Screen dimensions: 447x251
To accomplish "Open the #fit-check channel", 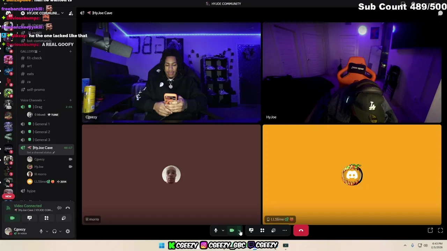I will point(46,58).
